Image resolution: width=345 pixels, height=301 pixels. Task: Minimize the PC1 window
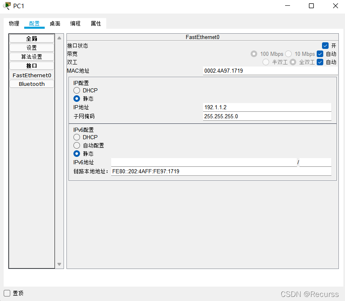coord(288,6)
